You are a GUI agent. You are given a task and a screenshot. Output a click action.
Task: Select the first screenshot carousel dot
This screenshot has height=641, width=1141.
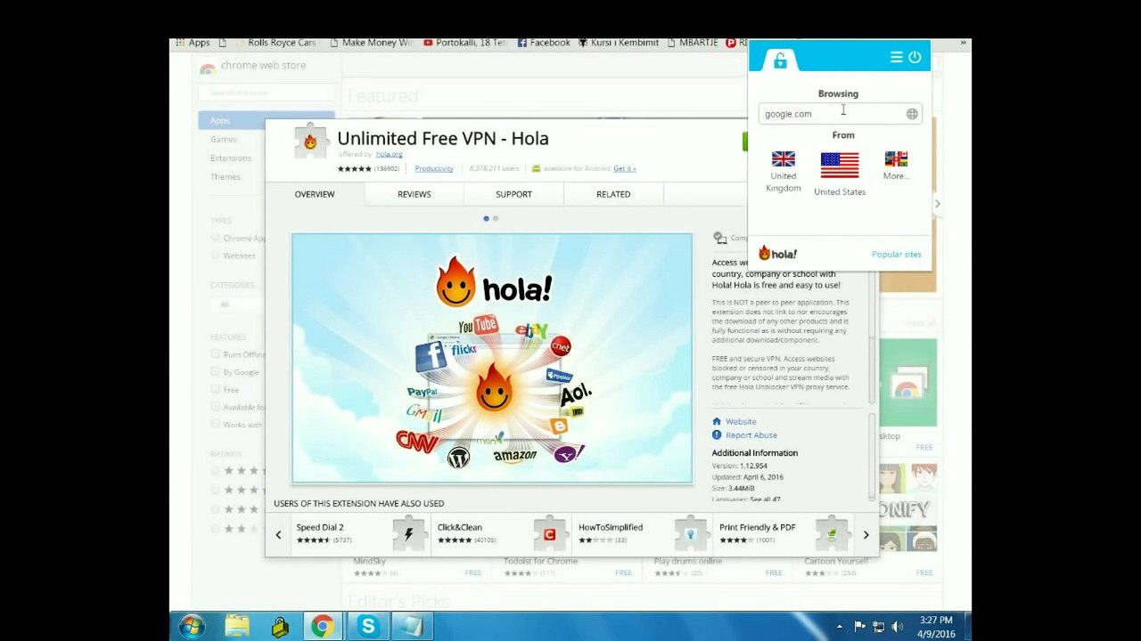tap(486, 218)
